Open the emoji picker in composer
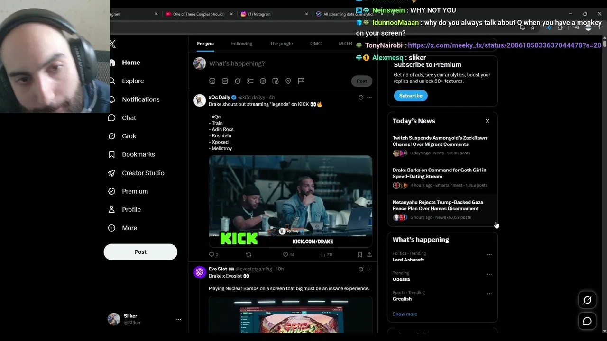The width and height of the screenshot is (607, 341). tap(263, 81)
